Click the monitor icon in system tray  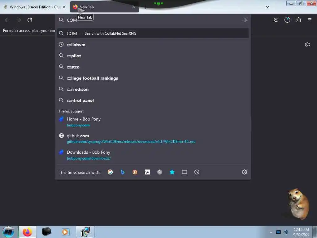pos(278,232)
